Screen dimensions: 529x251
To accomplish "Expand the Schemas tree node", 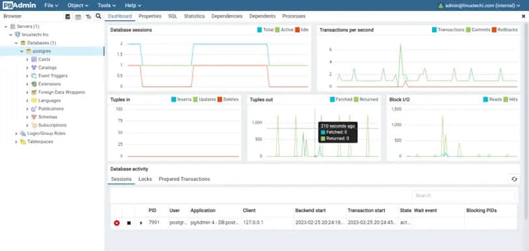I will 27,117.
